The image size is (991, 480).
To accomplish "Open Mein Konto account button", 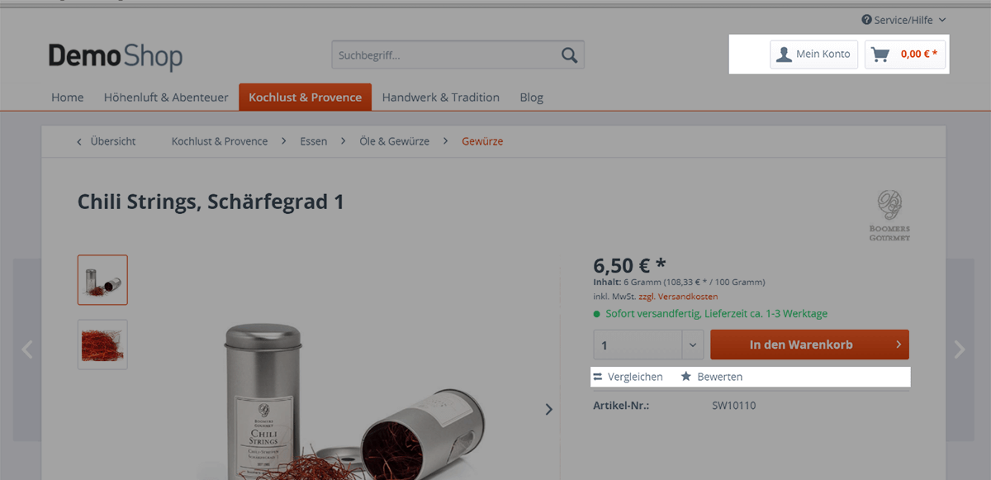I will (x=814, y=55).
